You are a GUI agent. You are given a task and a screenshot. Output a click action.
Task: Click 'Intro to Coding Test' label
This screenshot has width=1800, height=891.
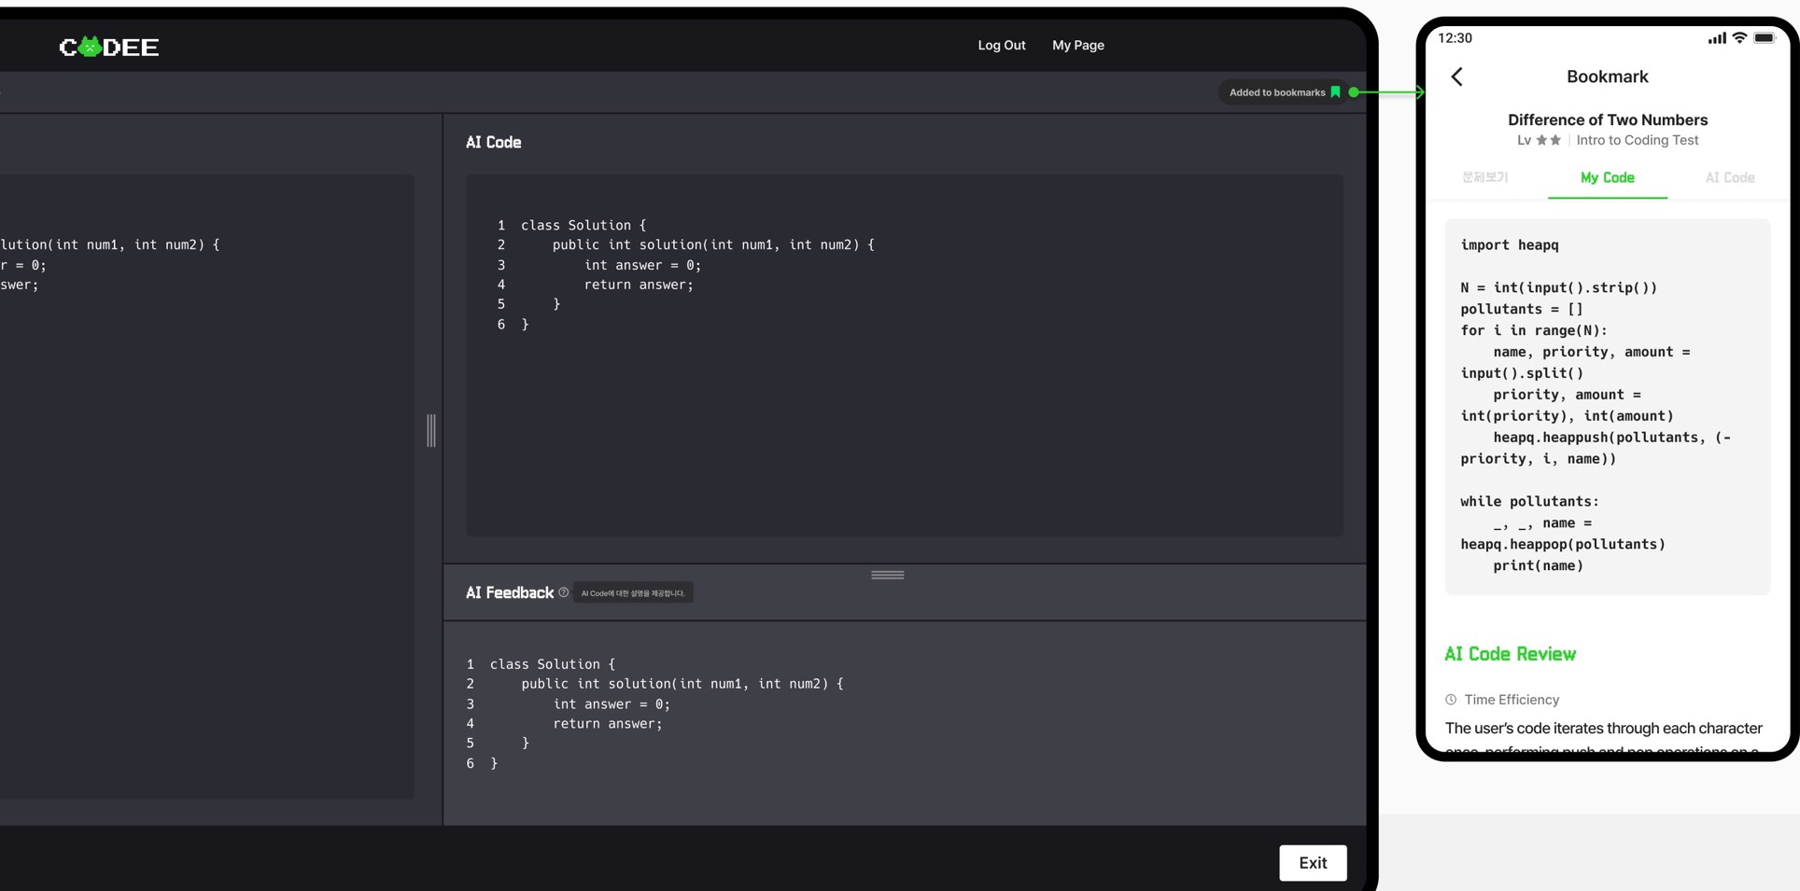[1638, 140]
